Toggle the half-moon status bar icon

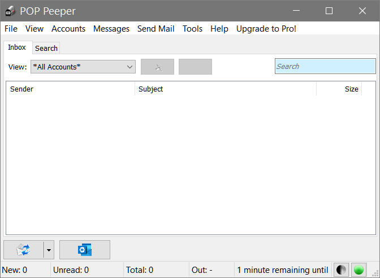tap(341, 270)
